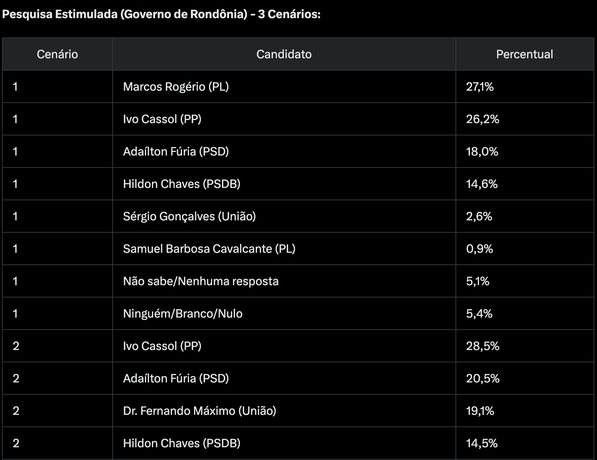Select the Não sabe/Nenhuma resposta cell
The image size is (597, 460).
pyautogui.click(x=201, y=281)
